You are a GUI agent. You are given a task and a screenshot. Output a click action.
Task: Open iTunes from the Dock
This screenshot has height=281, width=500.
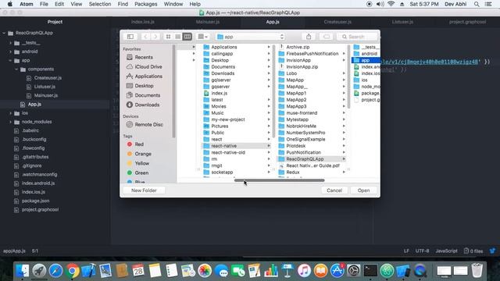click(x=304, y=271)
